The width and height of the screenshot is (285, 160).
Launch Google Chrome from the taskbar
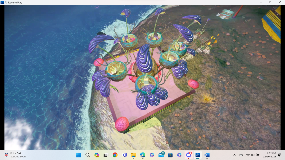(115, 155)
